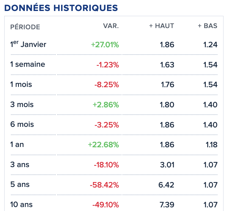Click the + BAS column header
The width and height of the screenshot is (225, 211).
tap(208, 26)
